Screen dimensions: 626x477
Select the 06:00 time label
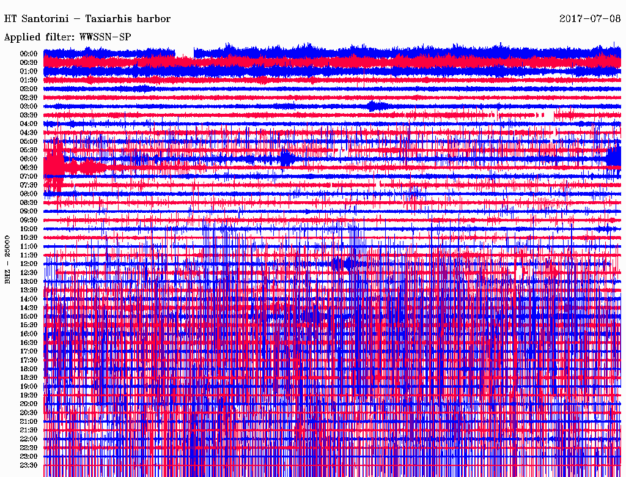pos(29,159)
